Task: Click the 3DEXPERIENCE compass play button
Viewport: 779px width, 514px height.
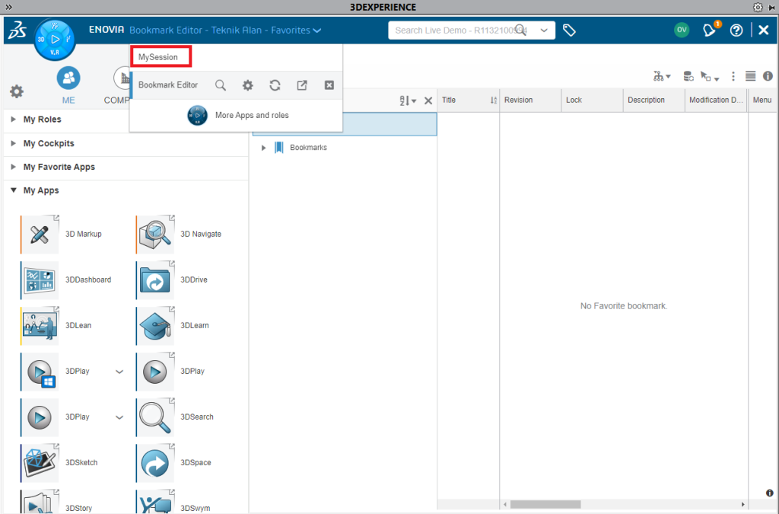Action: [55, 39]
